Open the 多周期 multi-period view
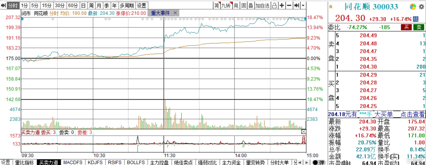 click(x=127, y=5)
